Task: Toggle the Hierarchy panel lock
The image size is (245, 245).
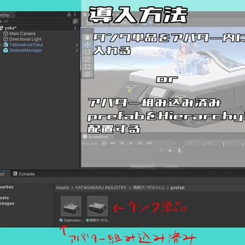Action: [69, 15]
